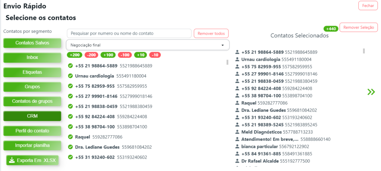
Task: Click person icon beside Dr Rafael Alcalde
Action: point(237,161)
